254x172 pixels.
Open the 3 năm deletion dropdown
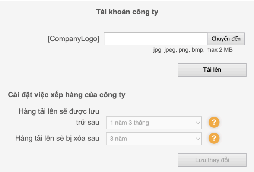pyautogui.click(x=153, y=139)
